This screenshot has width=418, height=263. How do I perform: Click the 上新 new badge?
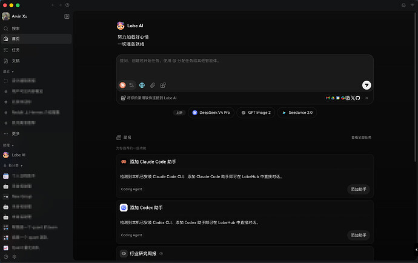(x=179, y=113)
